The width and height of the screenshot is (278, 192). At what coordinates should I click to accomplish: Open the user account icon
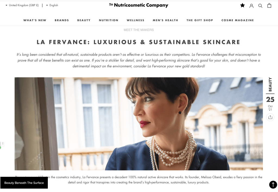tap(251, 6)
